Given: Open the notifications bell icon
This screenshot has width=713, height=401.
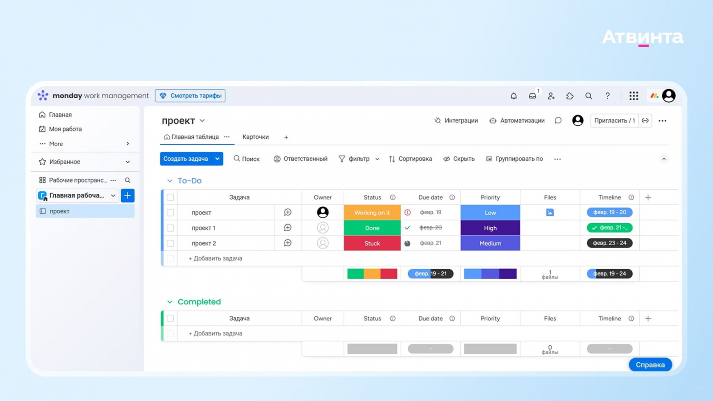Looking at the screenshot, I should tap(513, 96).
